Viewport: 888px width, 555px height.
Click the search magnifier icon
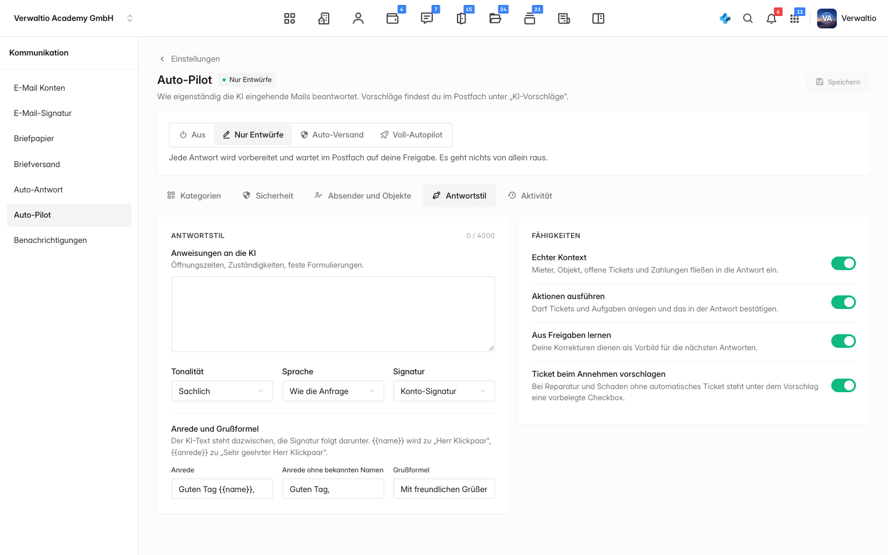click(x=748, y=18)
